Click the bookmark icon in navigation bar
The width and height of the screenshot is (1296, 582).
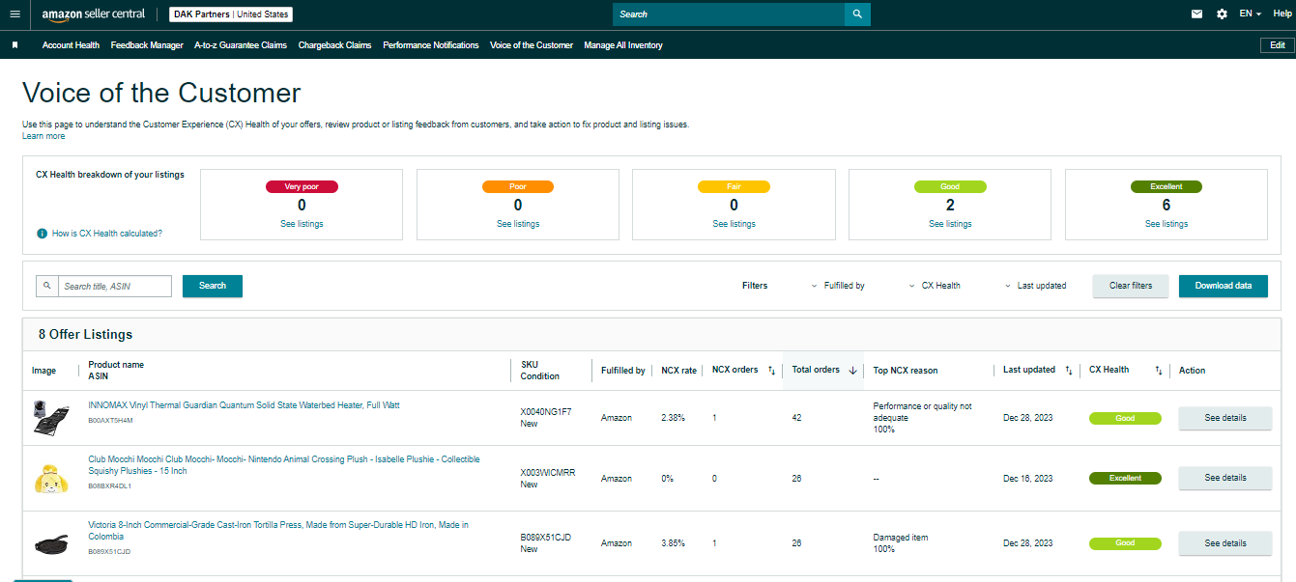click(14, 45)
